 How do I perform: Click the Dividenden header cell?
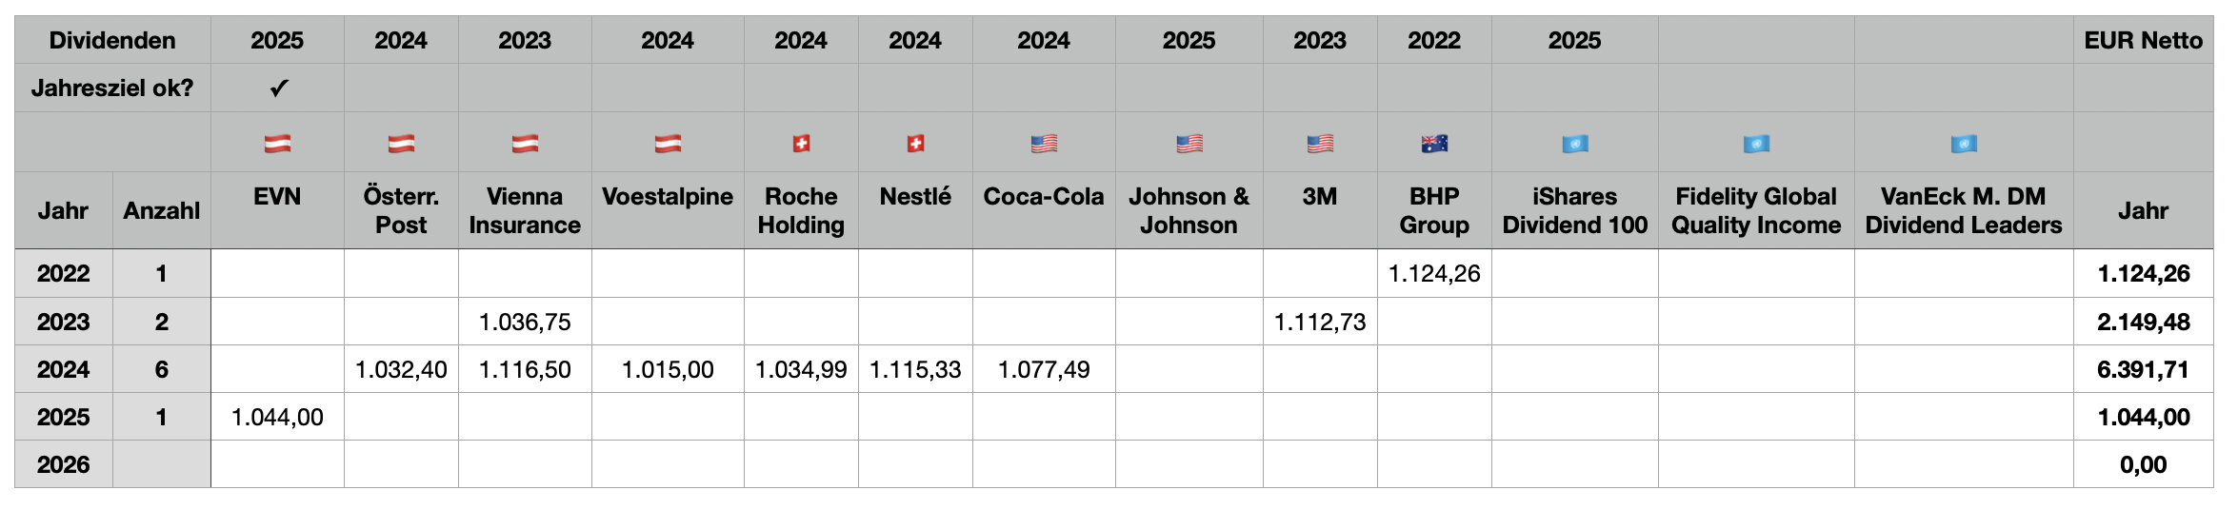[x=112, y=40]
